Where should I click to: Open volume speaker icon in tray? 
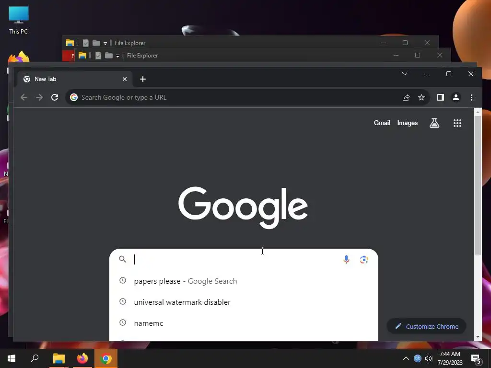pyautogui.click(x=429, y=358)
